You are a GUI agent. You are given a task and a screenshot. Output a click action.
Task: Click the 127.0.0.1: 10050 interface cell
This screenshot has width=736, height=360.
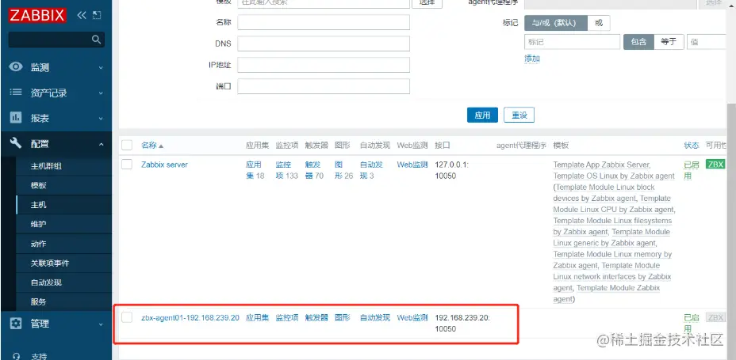coord(450,170)
